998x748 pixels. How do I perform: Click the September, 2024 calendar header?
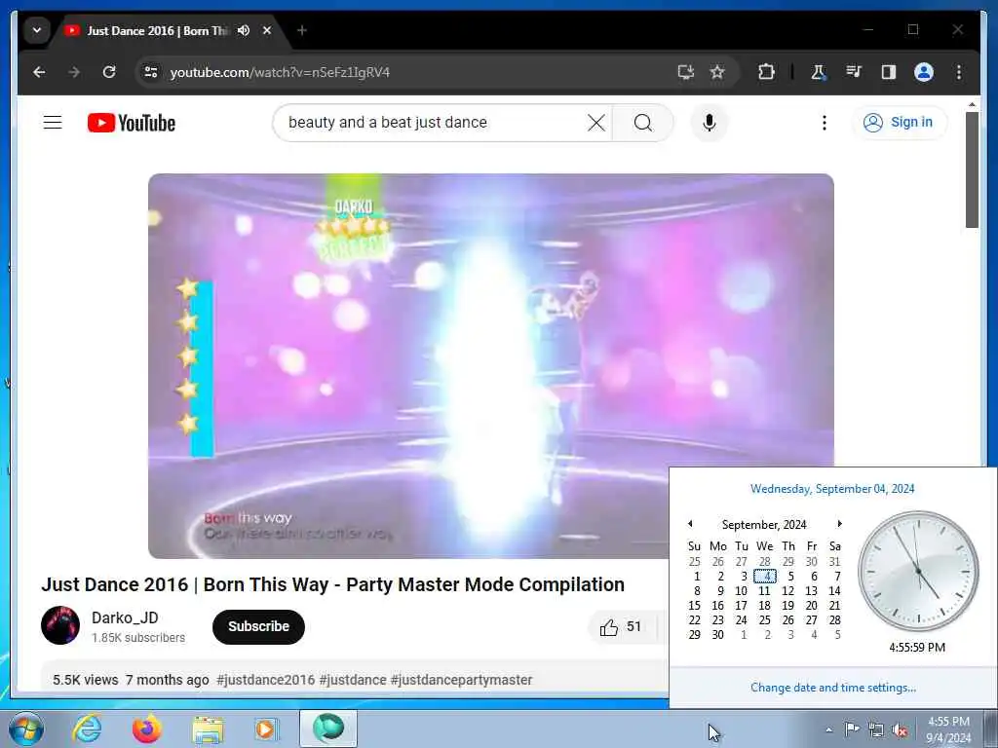[764, 524]
